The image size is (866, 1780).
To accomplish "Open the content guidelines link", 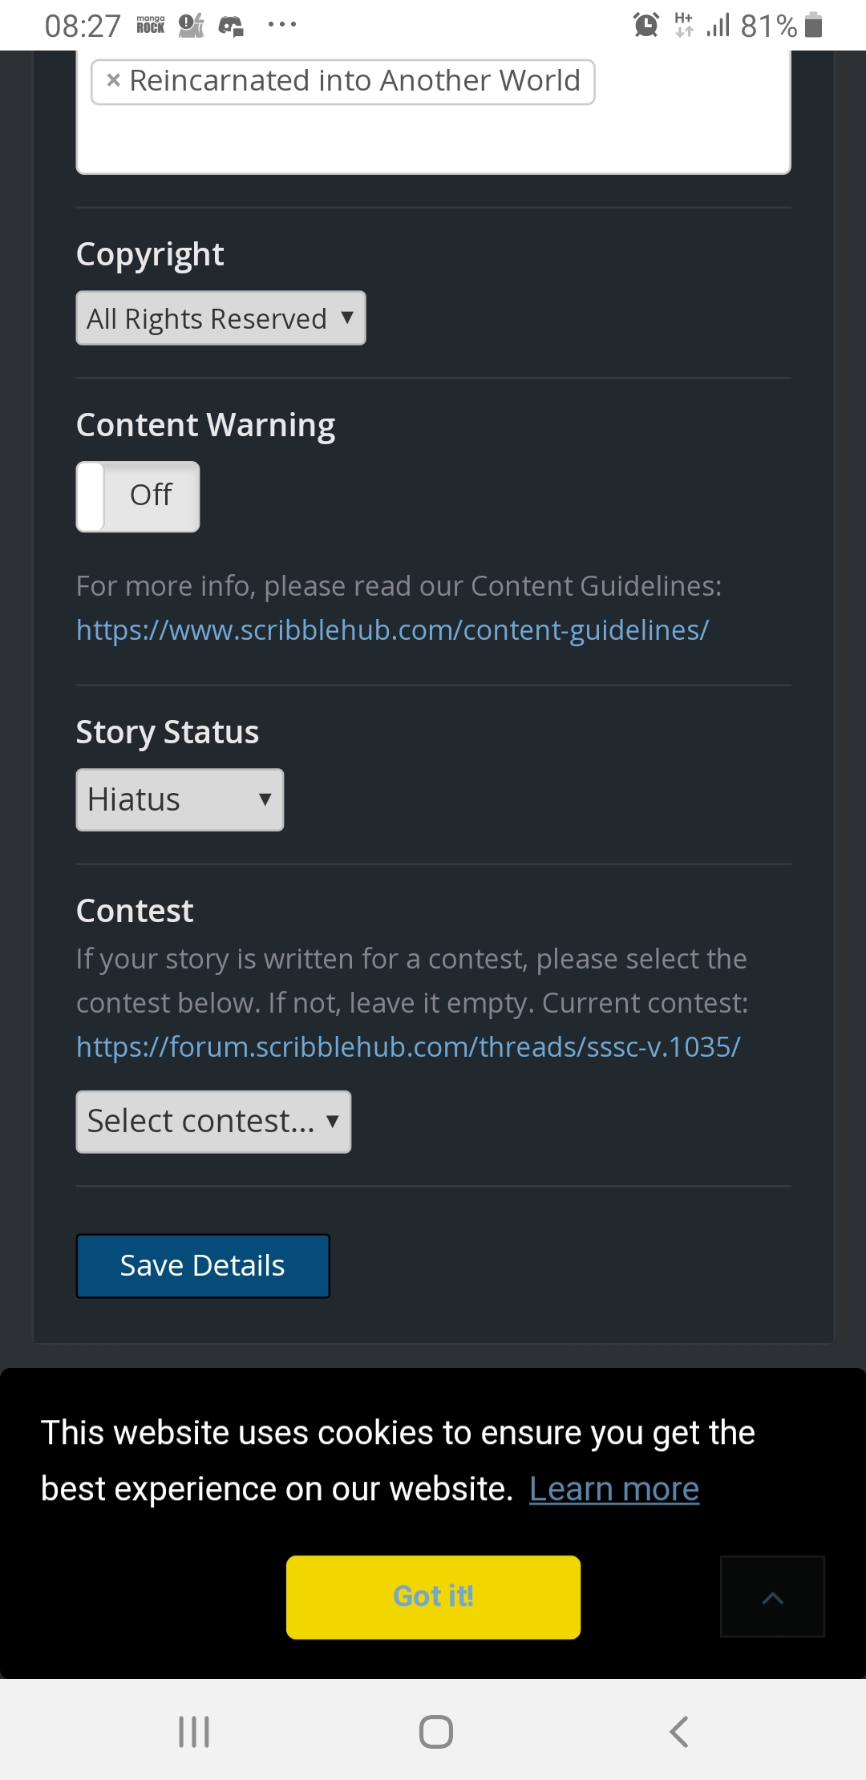I will coord(391,630).
